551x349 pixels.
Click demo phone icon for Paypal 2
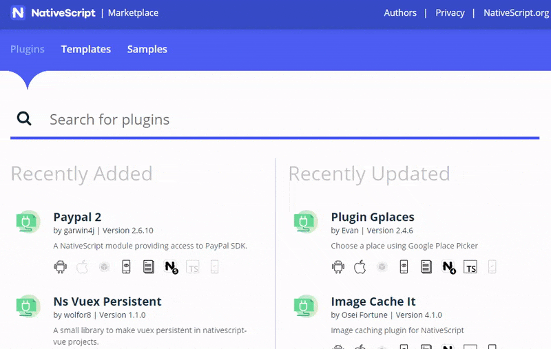click(126, 267)
